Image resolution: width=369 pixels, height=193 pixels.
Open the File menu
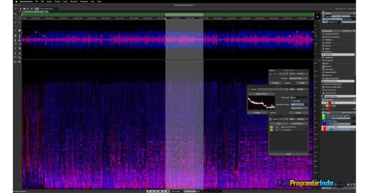pos(36,1)
